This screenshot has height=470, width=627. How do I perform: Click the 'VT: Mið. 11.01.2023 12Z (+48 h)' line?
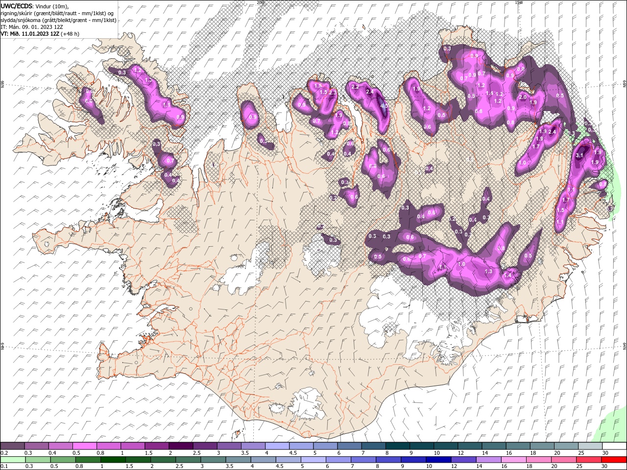coord(40,34)
